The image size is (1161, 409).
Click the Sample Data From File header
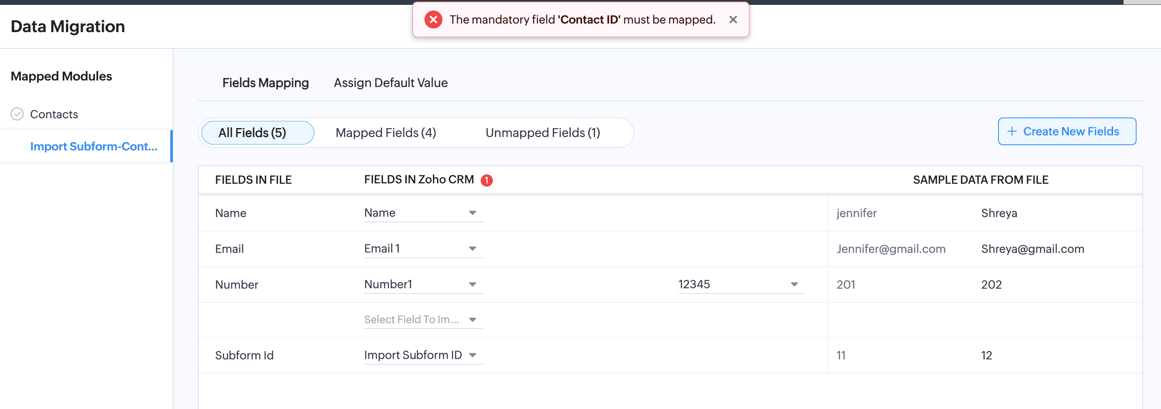pyautogui.click(x=980, y=180)
